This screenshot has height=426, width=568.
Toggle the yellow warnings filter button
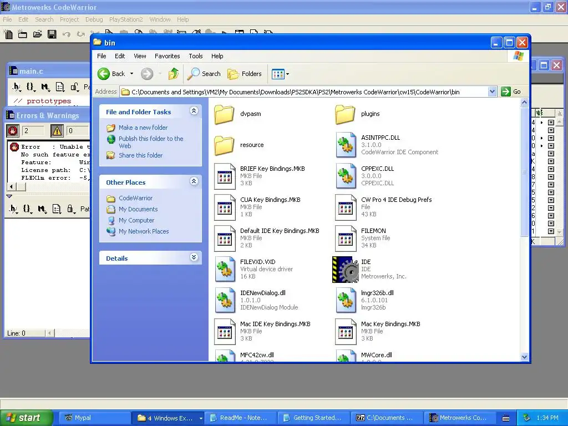pos(57,131)
